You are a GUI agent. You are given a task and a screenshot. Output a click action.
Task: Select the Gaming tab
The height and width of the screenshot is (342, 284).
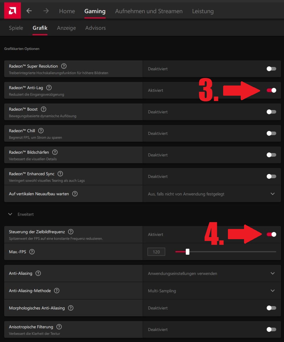coord(95,11)
